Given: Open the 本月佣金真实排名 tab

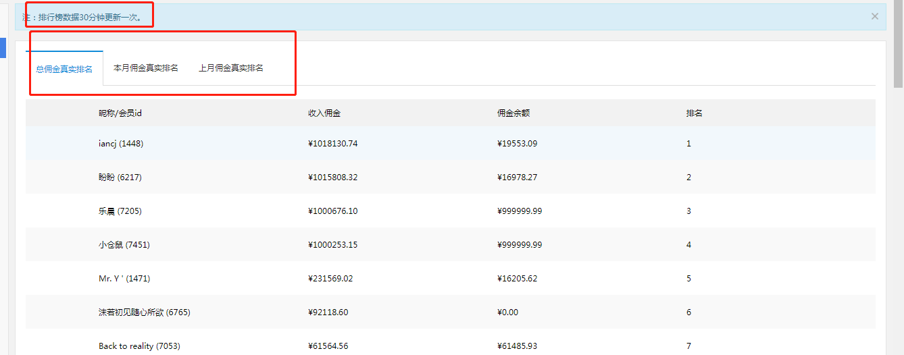Looking at the screenshot, I should pyautogui.click(x=146, y=68).
